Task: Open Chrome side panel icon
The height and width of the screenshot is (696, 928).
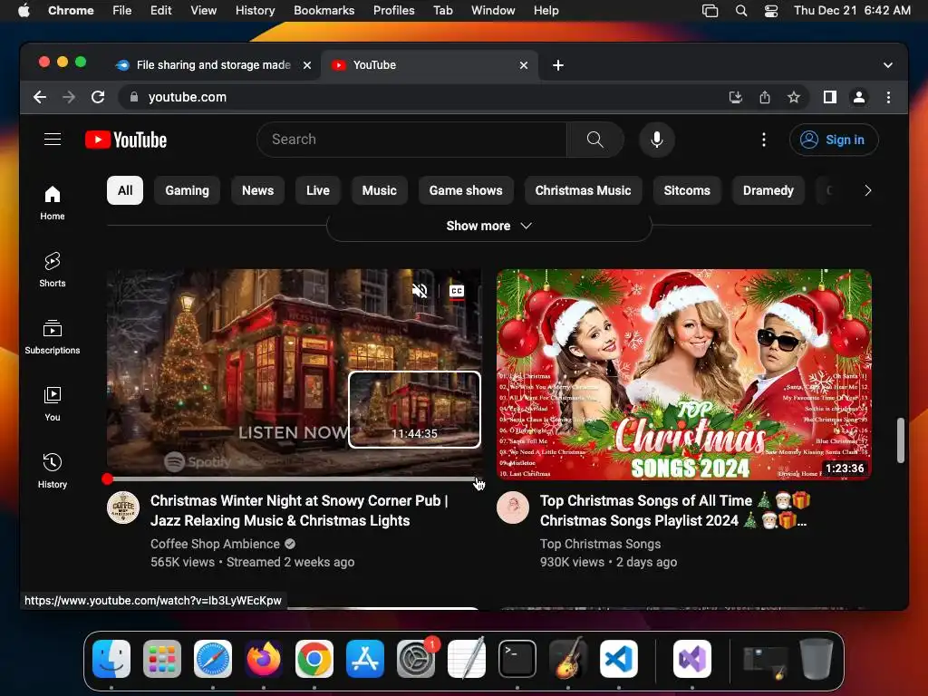Action: point(830,97)
